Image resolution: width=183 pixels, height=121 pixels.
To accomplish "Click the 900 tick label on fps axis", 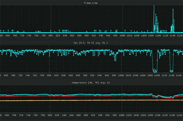I will click(85, 75).
